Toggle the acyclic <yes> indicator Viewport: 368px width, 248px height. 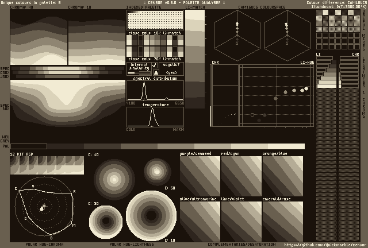tap(171, 72)
